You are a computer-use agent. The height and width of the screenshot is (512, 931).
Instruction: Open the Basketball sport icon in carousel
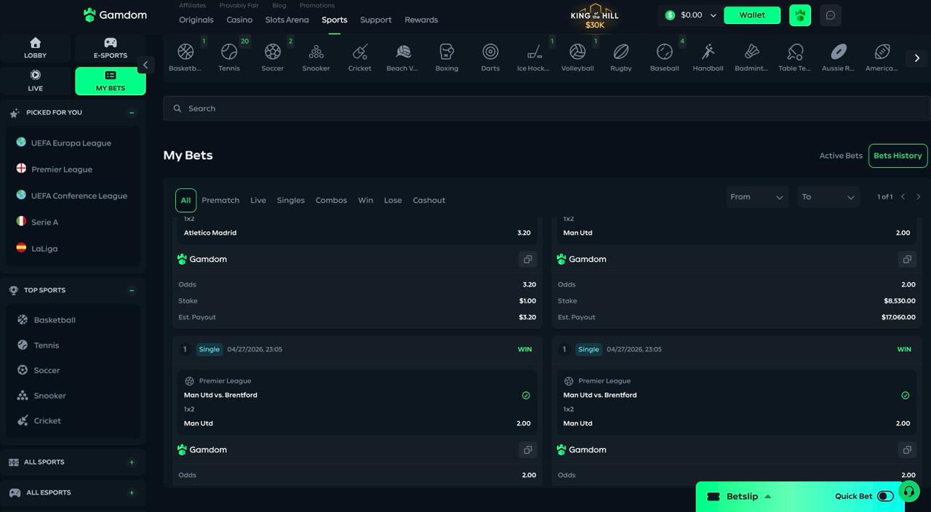[x=185, y=52]
